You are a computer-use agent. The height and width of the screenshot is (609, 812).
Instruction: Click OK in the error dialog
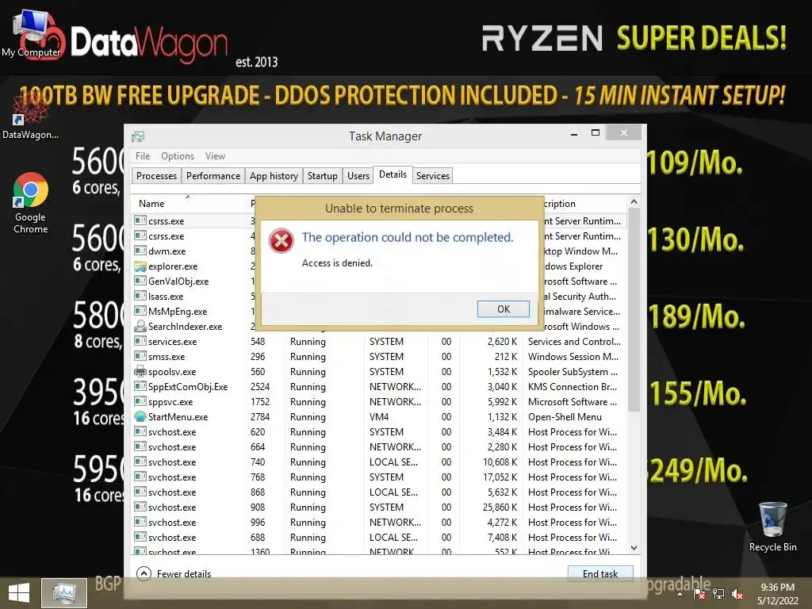click(503, 309)
